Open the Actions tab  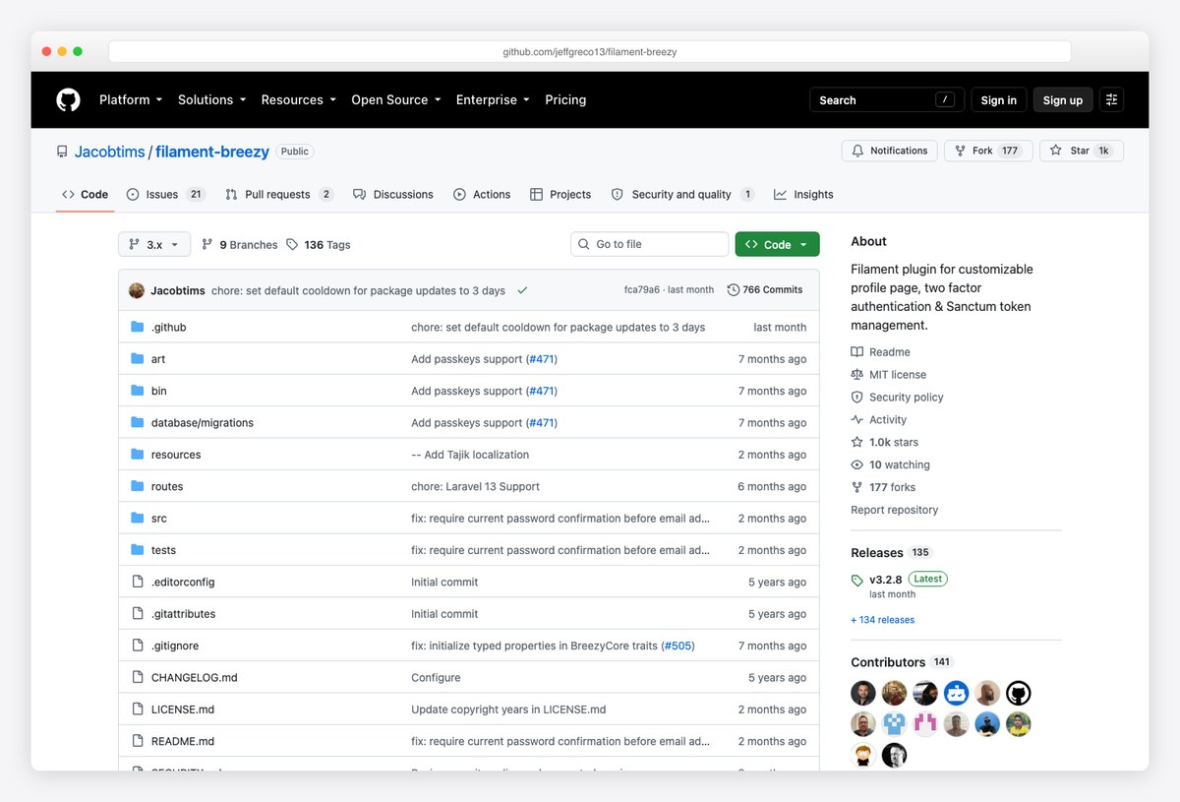(482, 195)
